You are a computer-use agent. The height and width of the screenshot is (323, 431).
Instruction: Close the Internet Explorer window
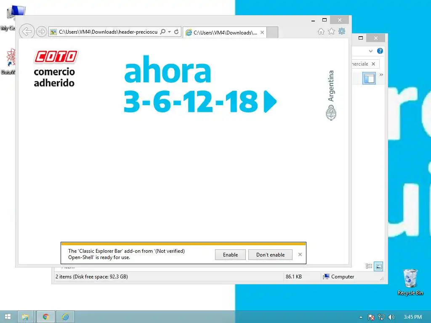340,20
